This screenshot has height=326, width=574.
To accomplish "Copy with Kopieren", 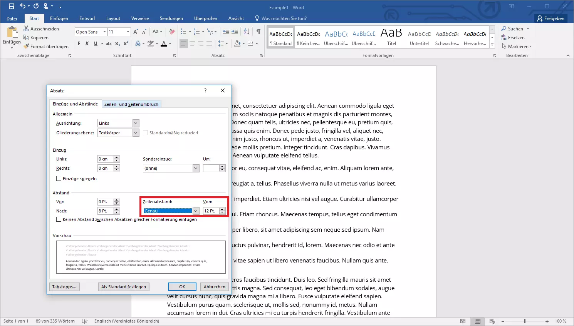I will [x=36, y=38].
